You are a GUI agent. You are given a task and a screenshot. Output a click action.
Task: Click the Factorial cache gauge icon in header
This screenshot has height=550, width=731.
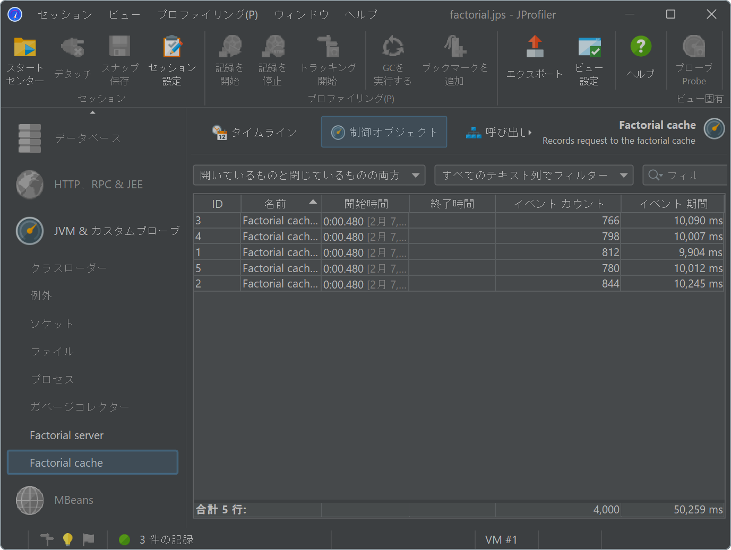(x=715, y=129)
